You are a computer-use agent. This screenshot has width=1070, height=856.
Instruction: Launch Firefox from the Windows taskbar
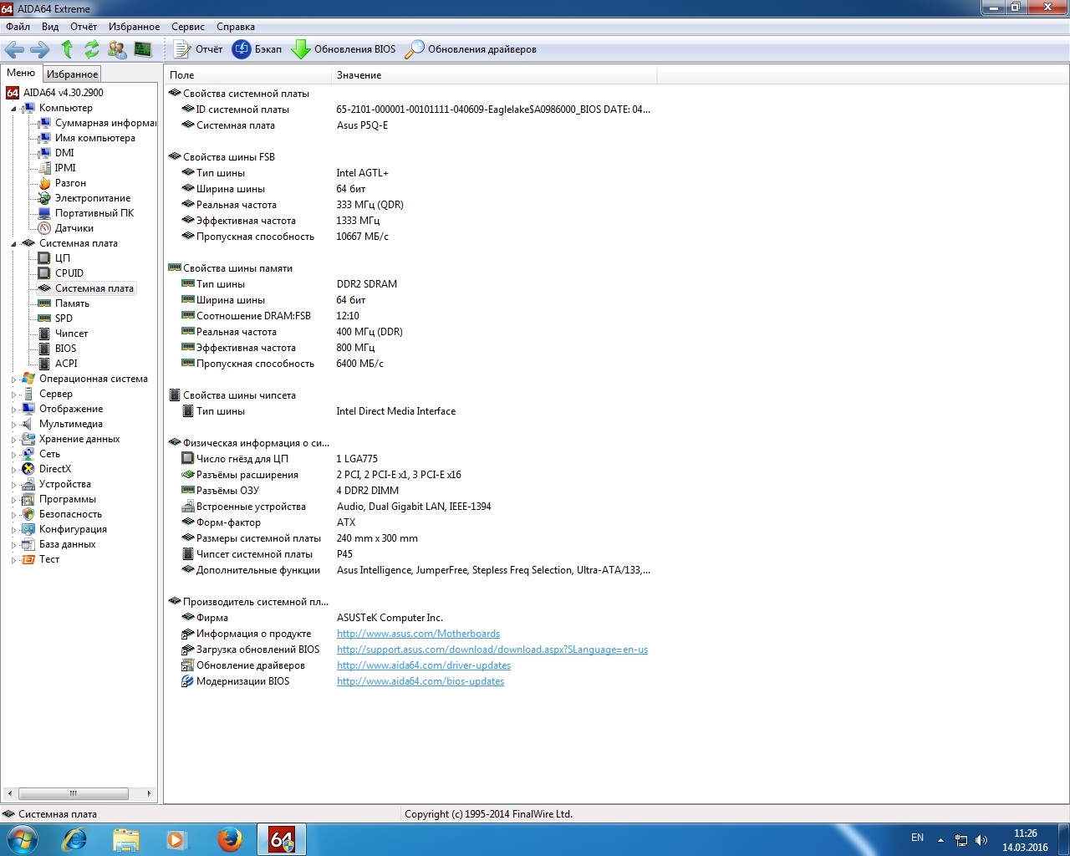[x=229, y=838]
